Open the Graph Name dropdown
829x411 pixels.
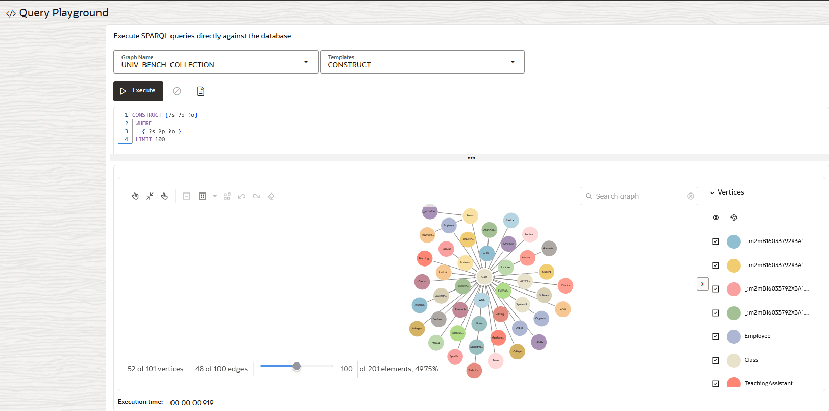pyautogui.click(x=215, y=62)
